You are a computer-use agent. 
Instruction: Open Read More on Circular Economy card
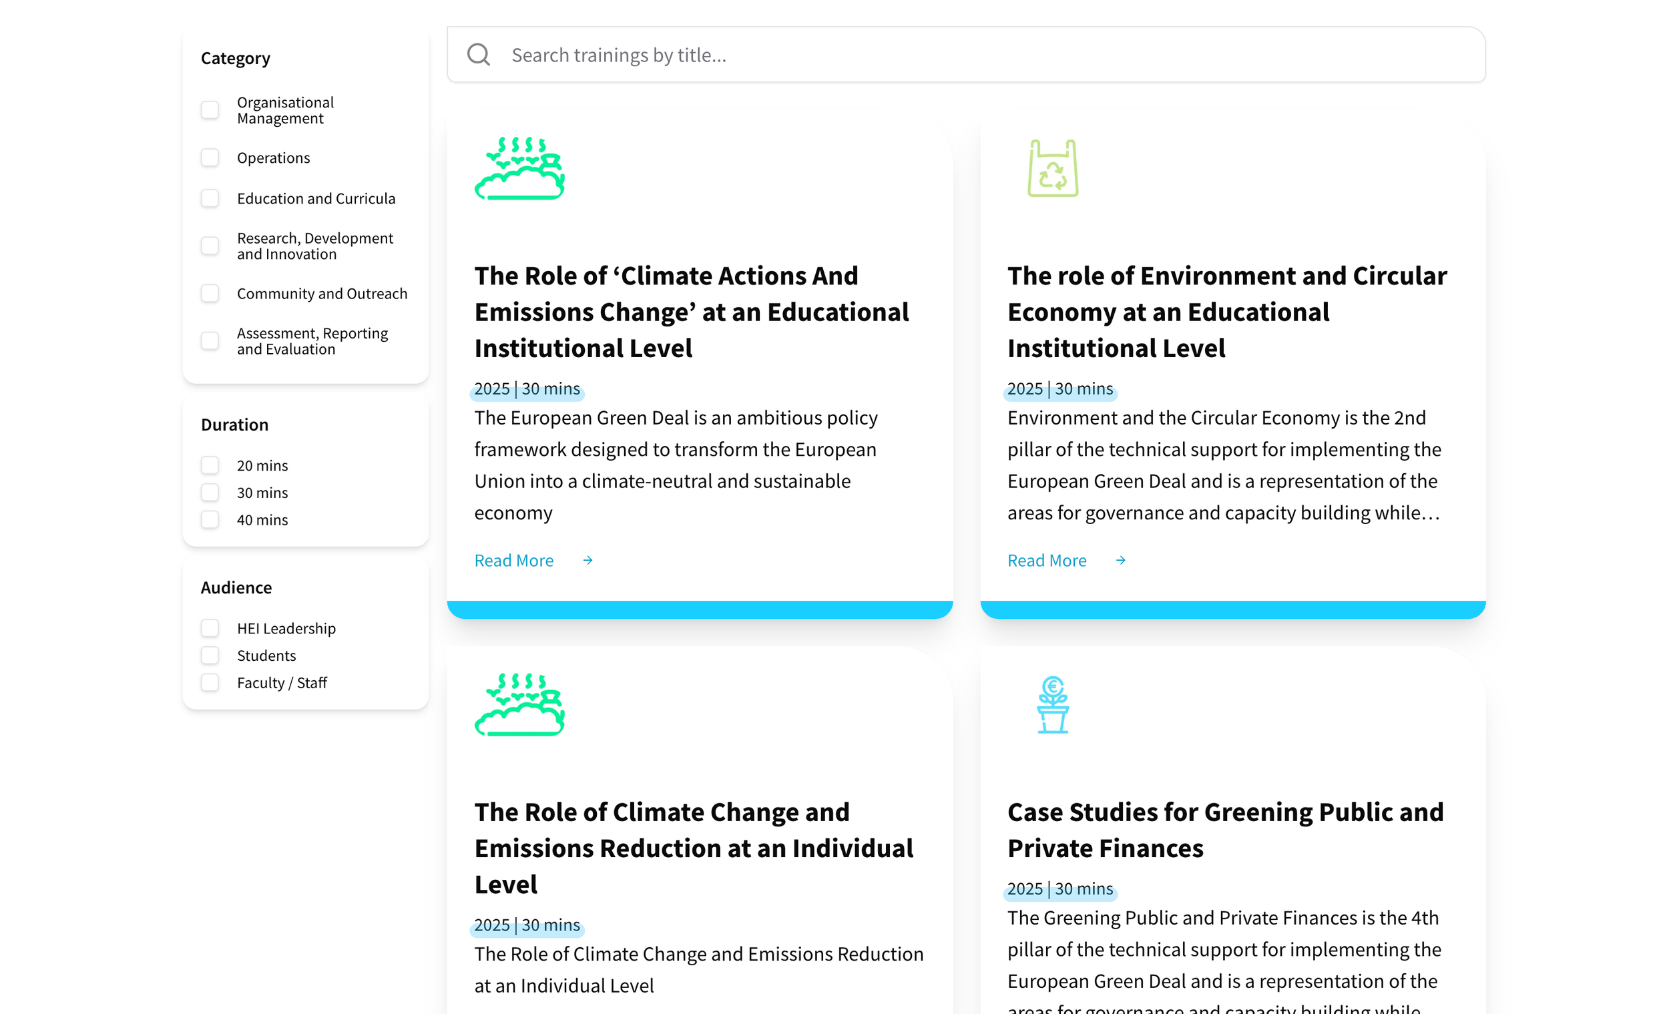click(1047, 560)
